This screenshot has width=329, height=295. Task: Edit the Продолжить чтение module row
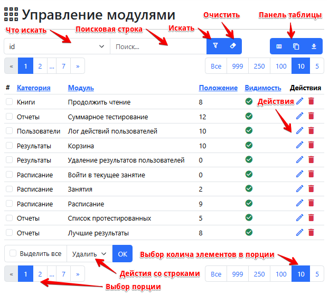[299, 101]
